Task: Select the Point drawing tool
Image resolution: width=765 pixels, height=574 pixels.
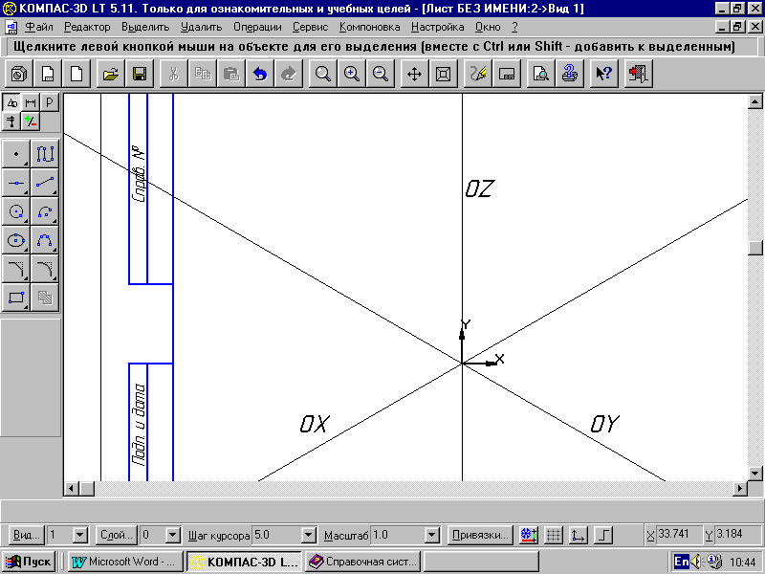Action: pyautogui.click(x=16, y=154)
